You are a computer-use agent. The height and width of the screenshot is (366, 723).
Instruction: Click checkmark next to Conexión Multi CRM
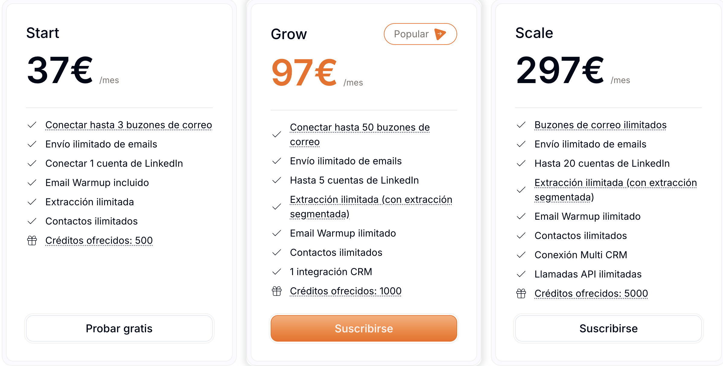(521, 255)
